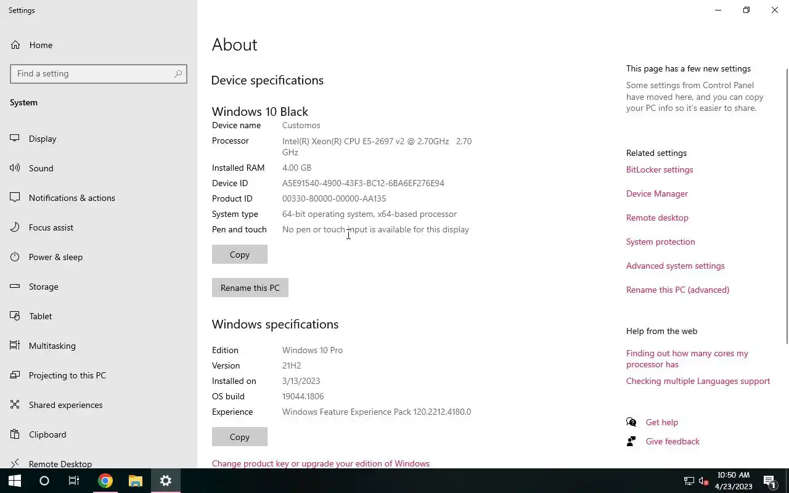789x493 pixels.
Task: Click the Get help chat icon
Action: [x=631, y=422]
